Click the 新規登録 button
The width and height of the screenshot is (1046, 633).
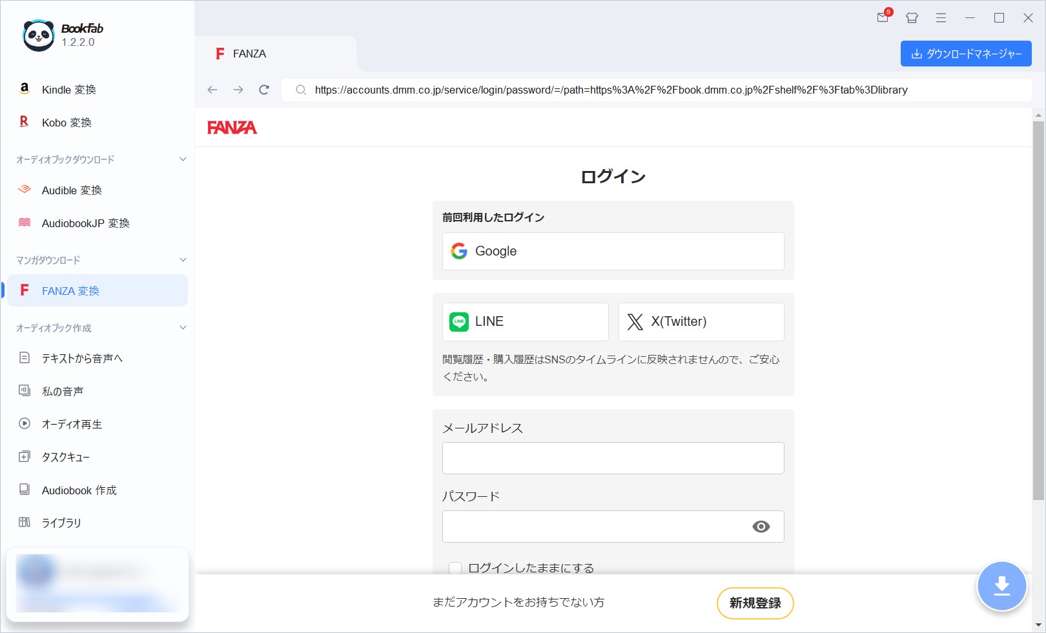tap(755, 603)
